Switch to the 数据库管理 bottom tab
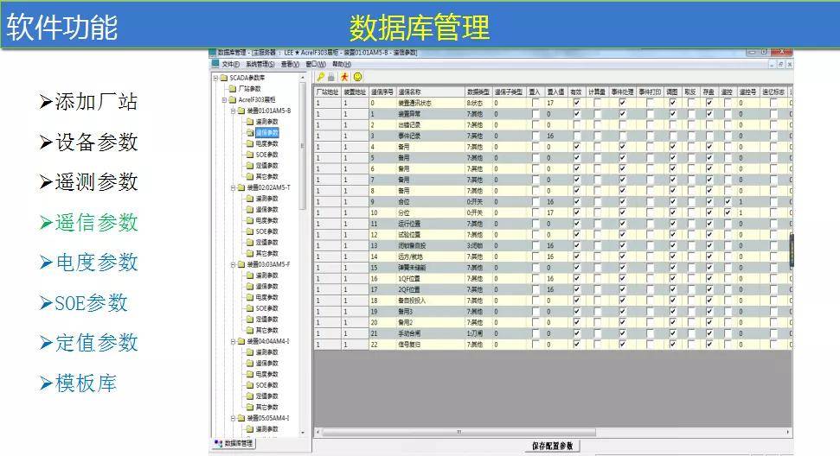Viewport: 840px width, 456px height. pyautogui.click(x=234, y=444)
